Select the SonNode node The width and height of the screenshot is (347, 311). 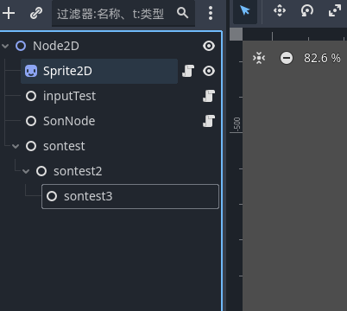[69, 121]
